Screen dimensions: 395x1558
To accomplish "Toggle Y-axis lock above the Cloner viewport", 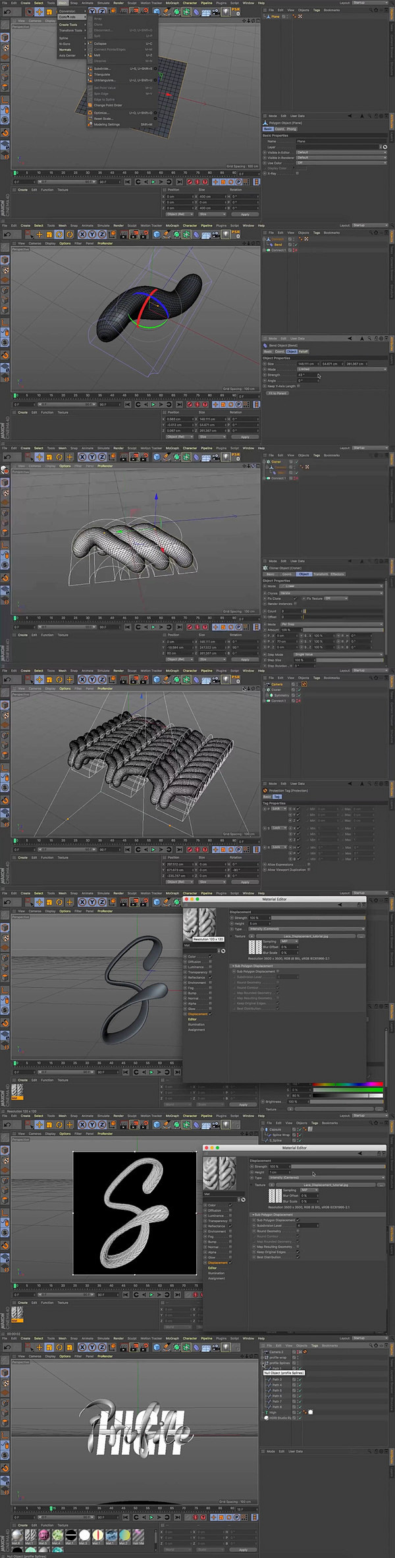I will 92,457.
